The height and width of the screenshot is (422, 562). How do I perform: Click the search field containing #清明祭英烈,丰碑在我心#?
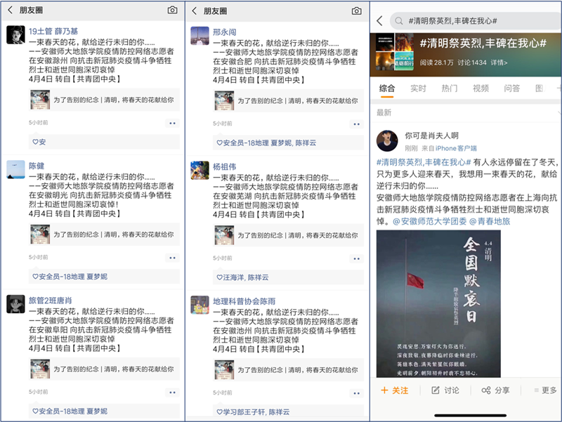click(x=471, y=21)
